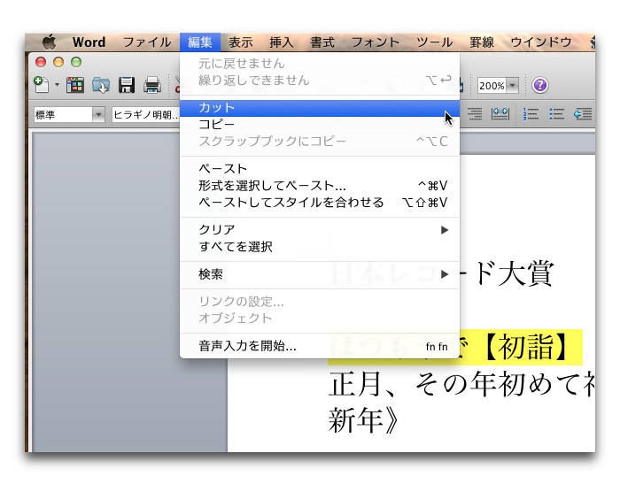Choose コピー from the edit menu

tap(320, 125)
